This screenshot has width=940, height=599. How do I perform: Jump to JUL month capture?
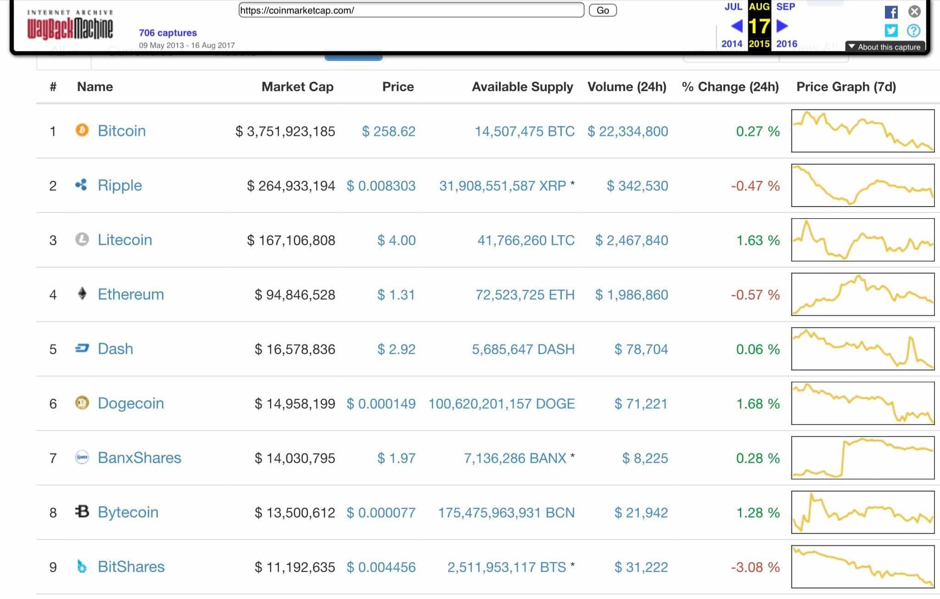point(733,7)
